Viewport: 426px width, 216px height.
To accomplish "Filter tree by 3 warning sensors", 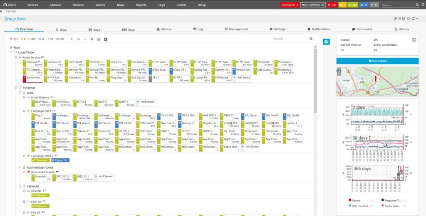I will point(23,39).
